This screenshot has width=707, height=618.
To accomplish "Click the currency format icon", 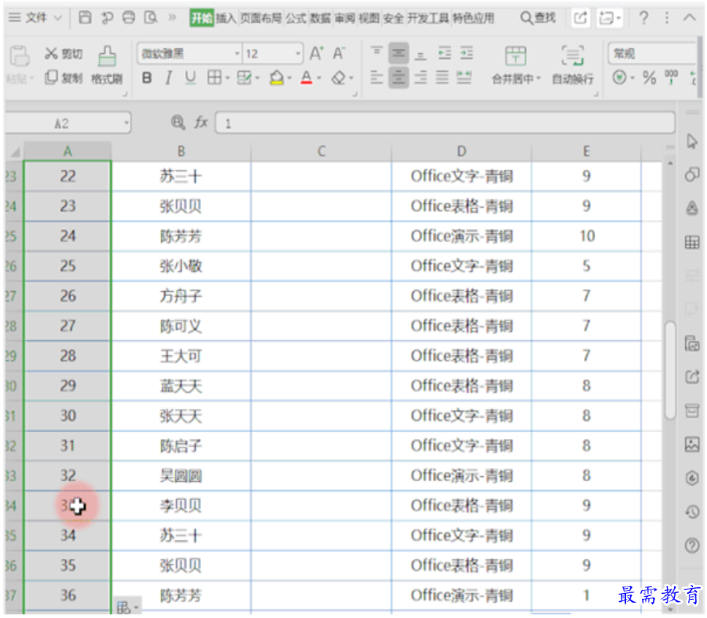I will click(619, 78).
